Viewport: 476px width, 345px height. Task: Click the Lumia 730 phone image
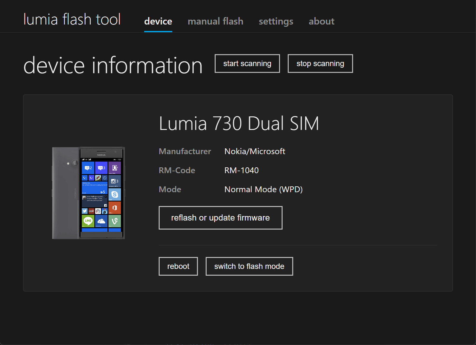89,193
